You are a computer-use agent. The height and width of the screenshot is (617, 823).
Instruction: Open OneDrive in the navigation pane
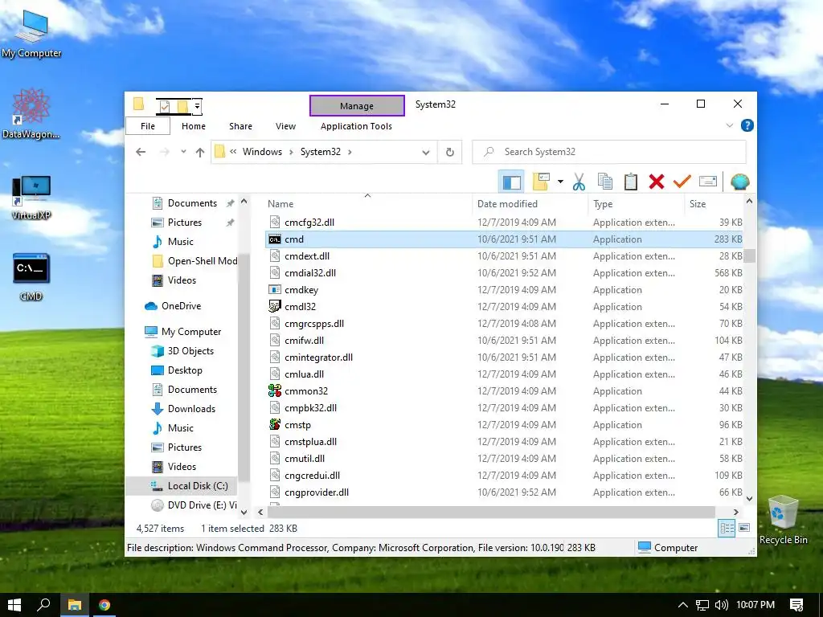[181, 306]
